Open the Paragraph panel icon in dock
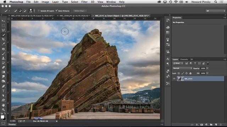 pos(168,64)
